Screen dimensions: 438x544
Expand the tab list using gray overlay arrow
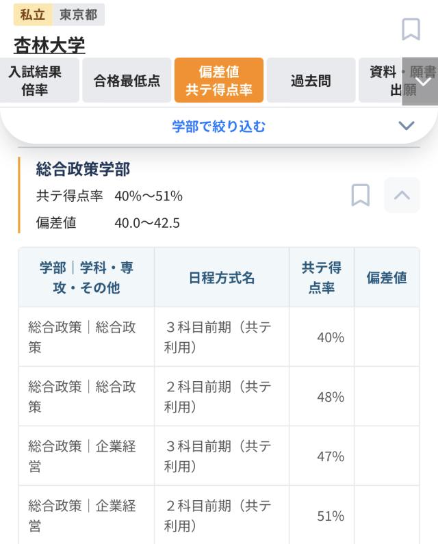coord(420,81)
